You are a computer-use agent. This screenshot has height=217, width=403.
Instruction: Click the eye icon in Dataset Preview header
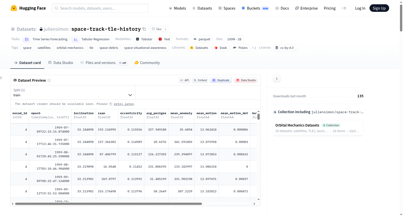pos(15,80)
